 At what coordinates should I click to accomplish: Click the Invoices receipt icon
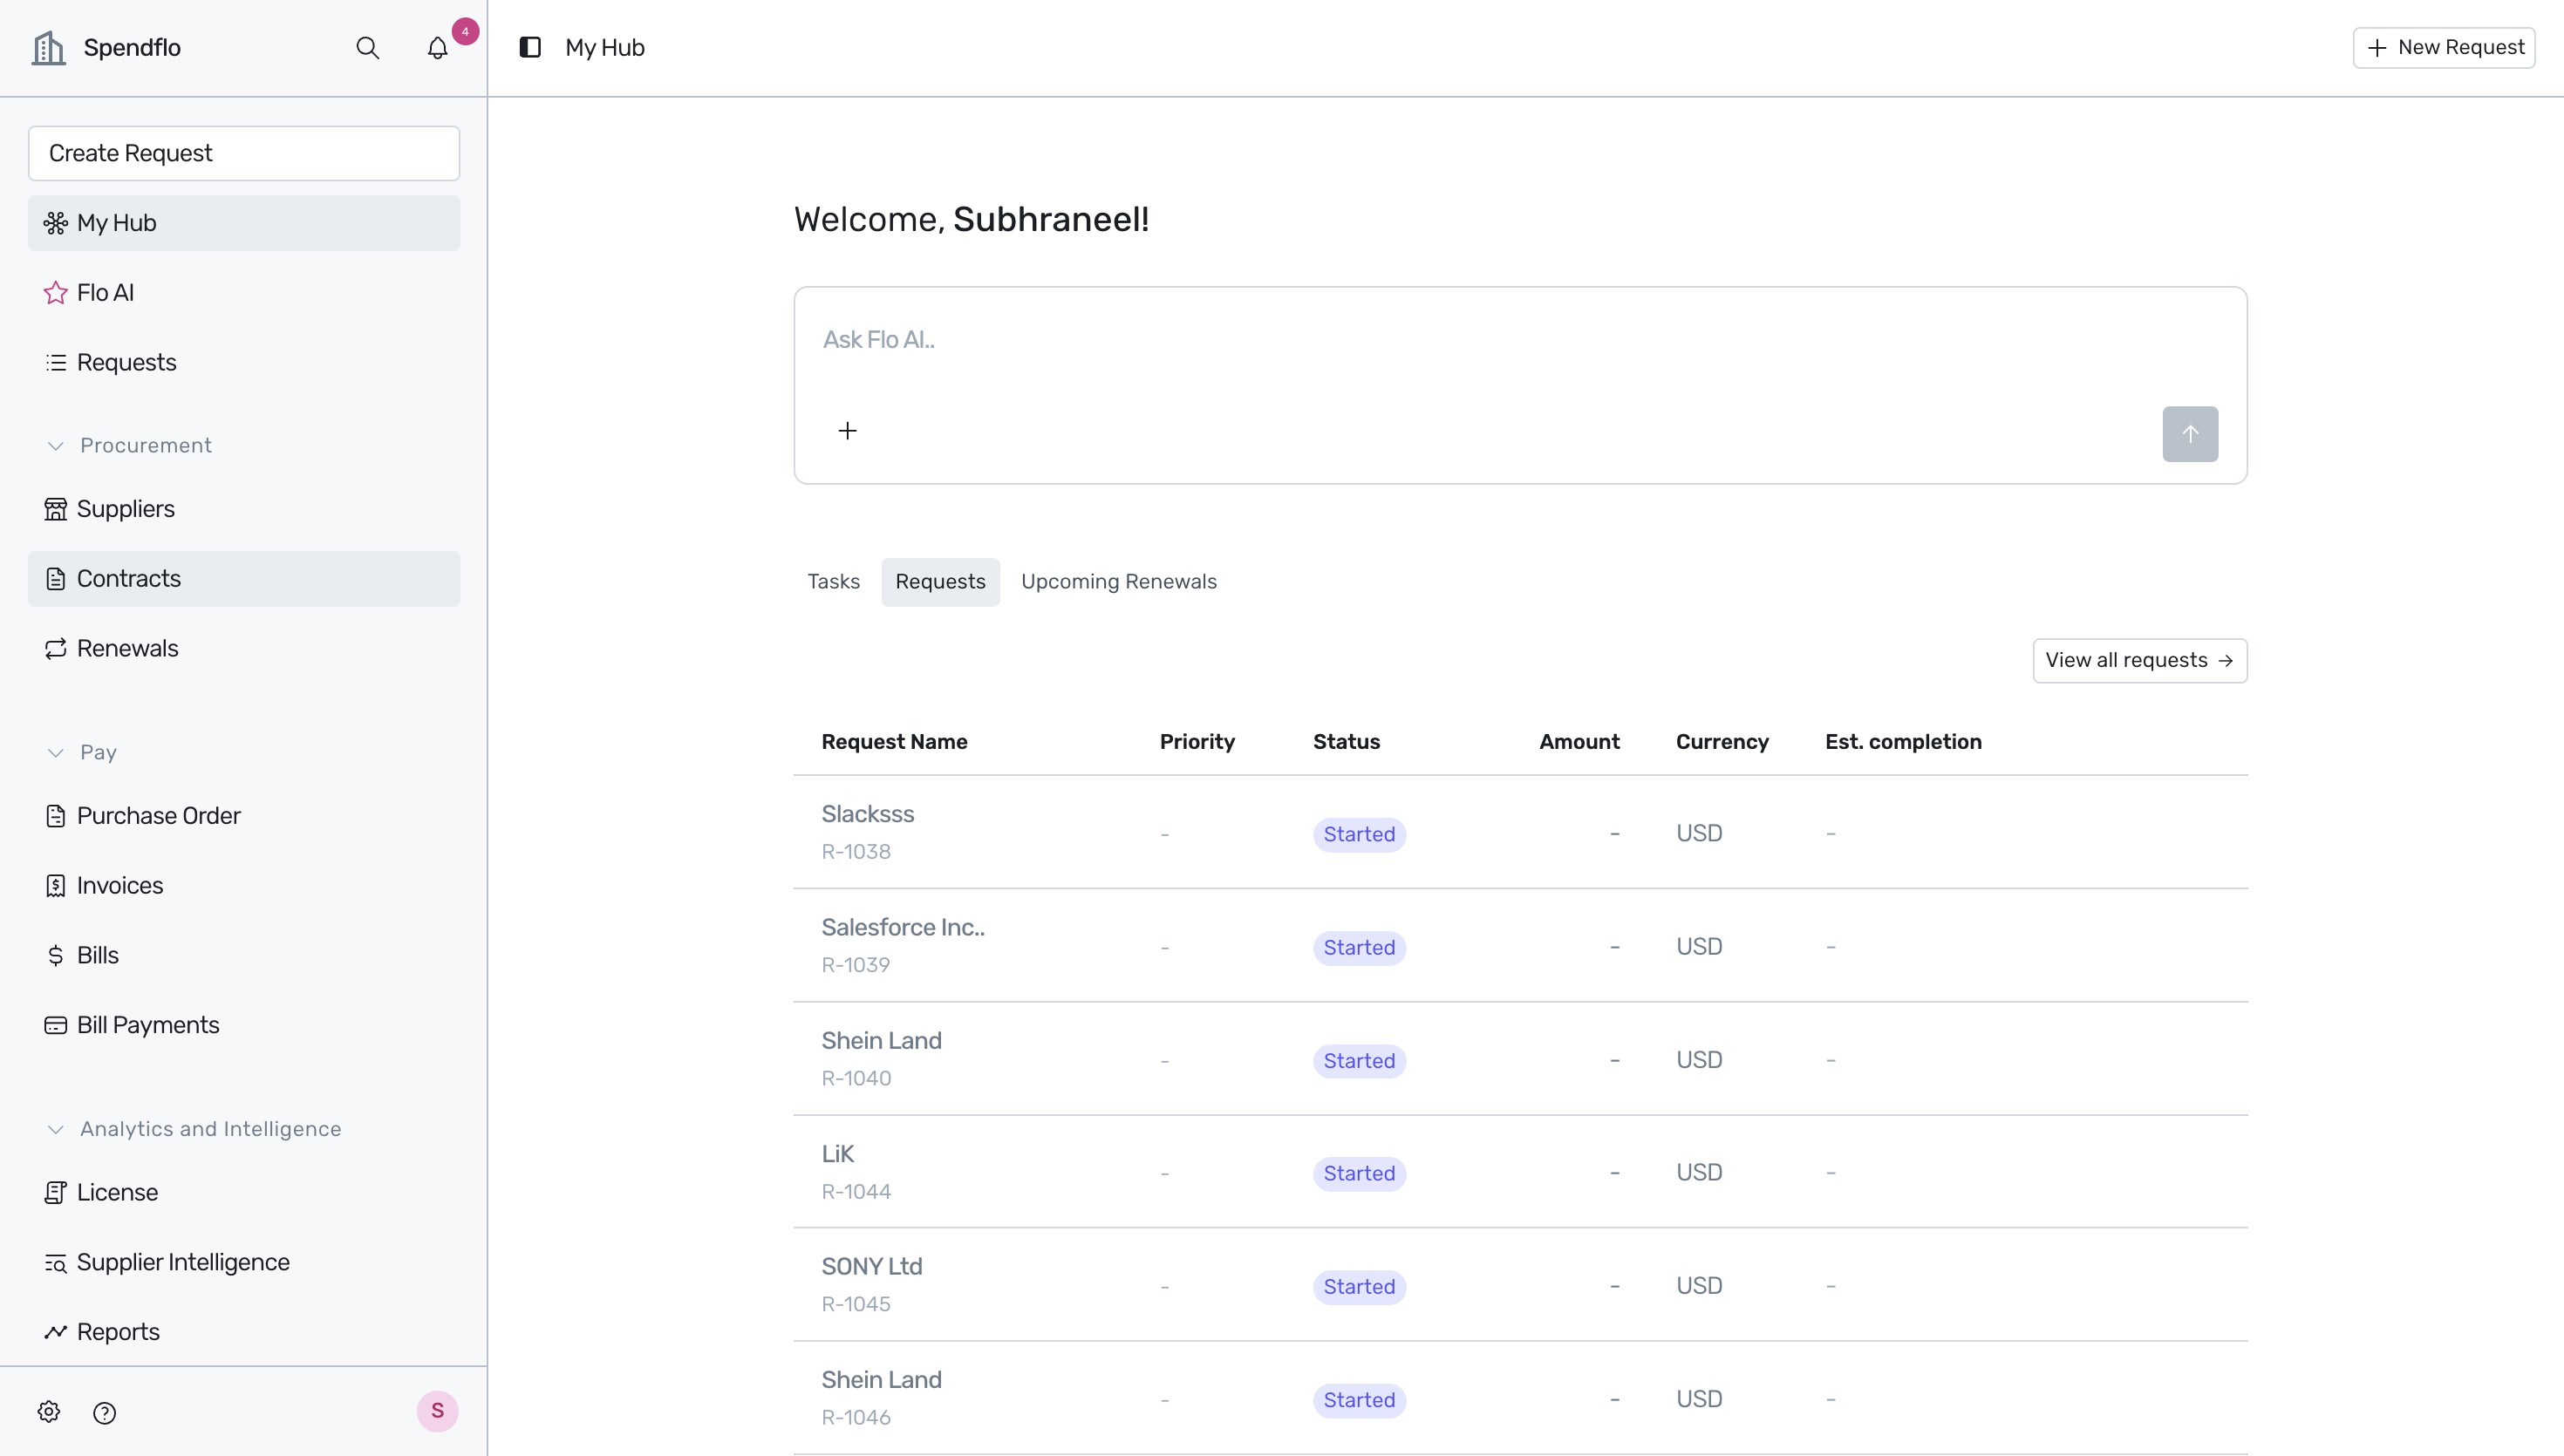point(56,886)
